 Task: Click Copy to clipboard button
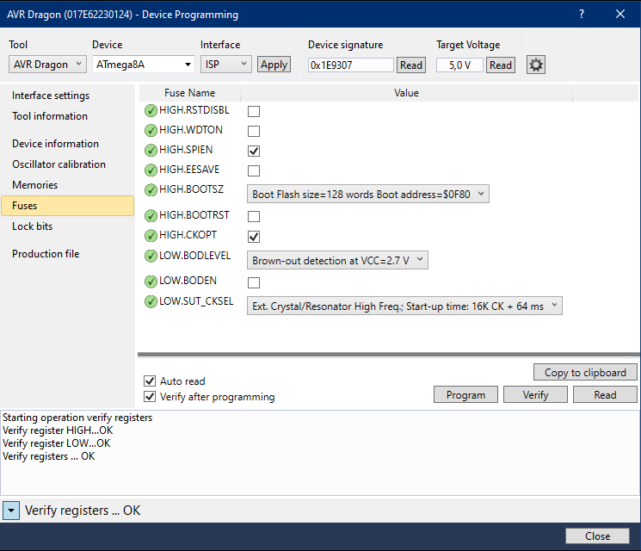pos(585,372)
